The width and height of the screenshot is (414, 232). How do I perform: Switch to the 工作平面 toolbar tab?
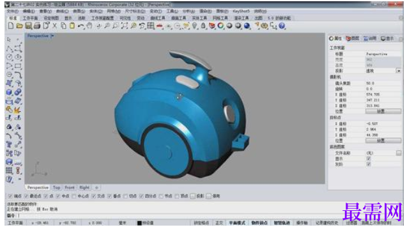[30, 18]
